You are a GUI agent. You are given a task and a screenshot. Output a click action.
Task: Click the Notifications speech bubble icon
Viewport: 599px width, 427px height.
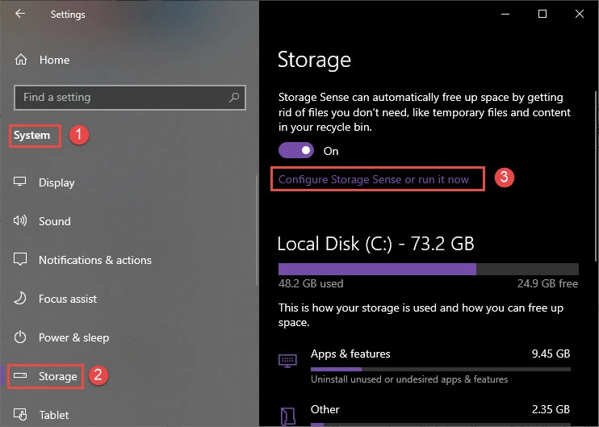20,259
